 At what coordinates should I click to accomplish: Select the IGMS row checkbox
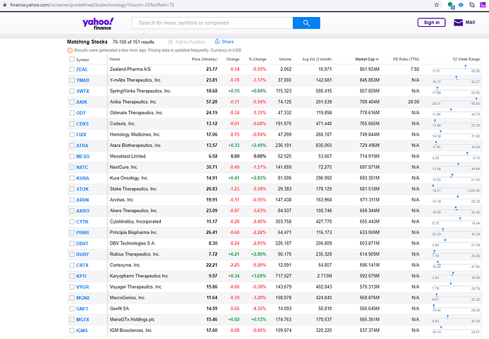(72, 330)
